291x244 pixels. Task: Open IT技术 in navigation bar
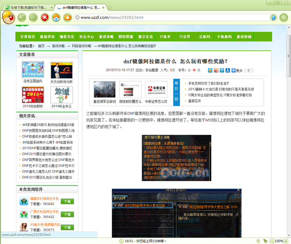pyautogui.click(x=165, y=37)
